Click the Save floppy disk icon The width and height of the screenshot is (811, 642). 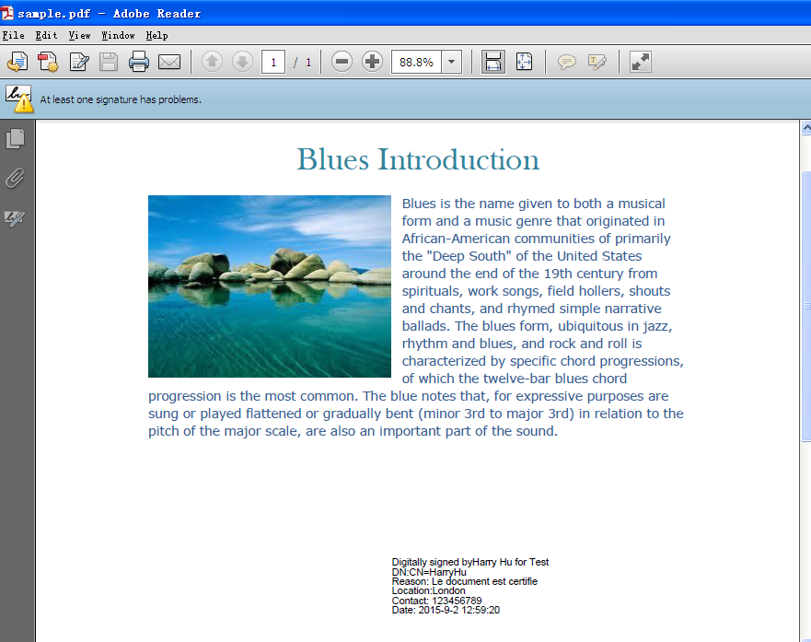(109, 62)
